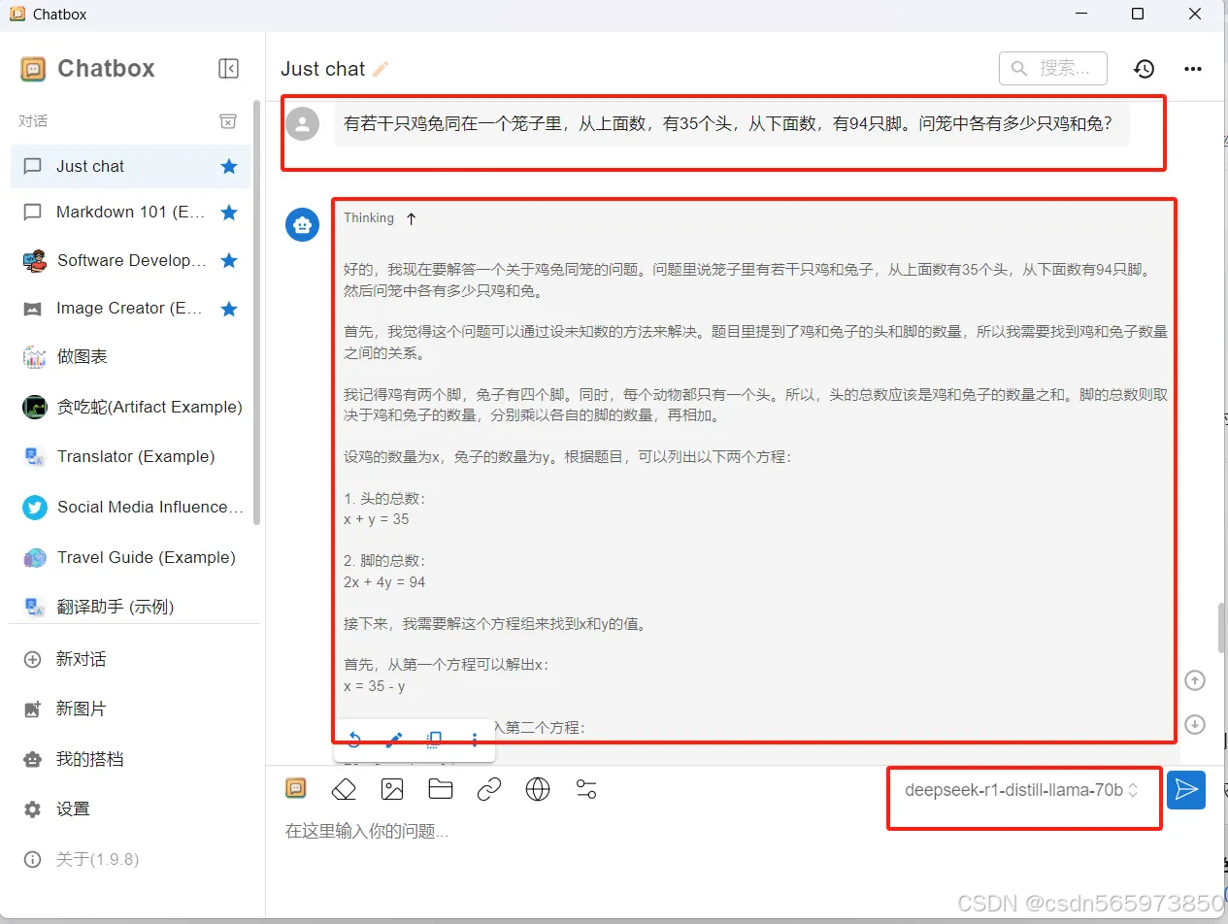This screenshot has width=1228, height=924.
Task: Enable web browsing with the globe icon
Action: tap(538, 789)
